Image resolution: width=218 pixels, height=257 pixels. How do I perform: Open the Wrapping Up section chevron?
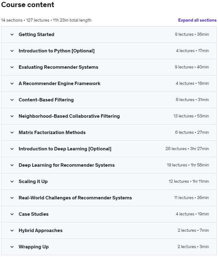tap(12, 247)
